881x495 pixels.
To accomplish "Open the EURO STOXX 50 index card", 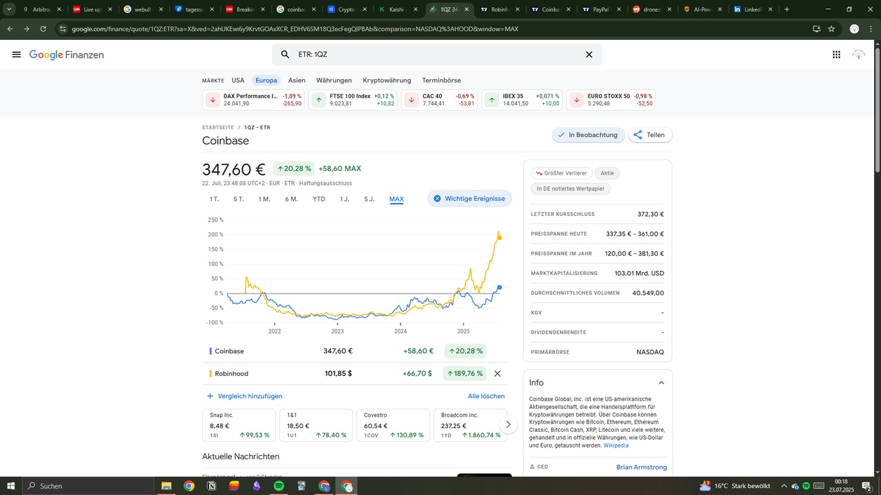I will [x=611, y=100].
